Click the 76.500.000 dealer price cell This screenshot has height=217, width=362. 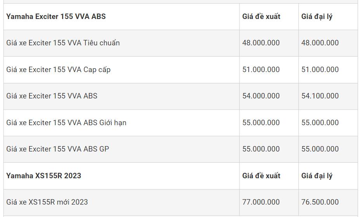pyautogui.click(x=320, y=202)
